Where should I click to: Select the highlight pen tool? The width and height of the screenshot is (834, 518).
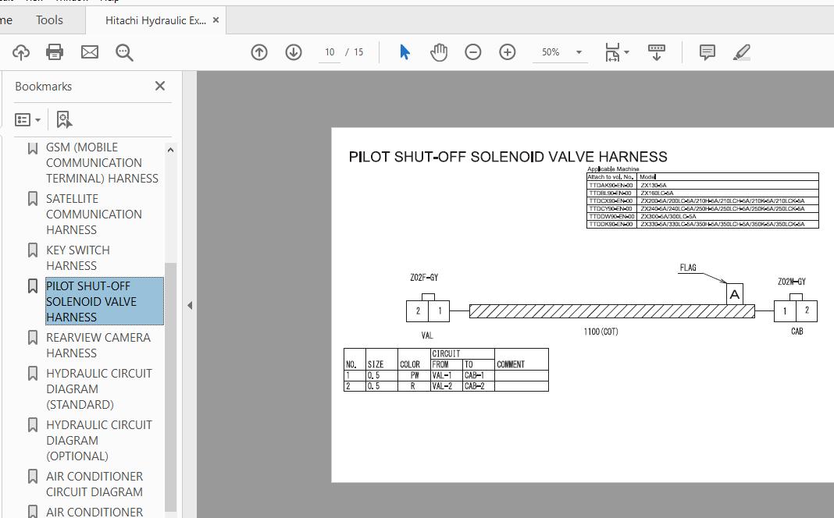(x=742, y=52)
